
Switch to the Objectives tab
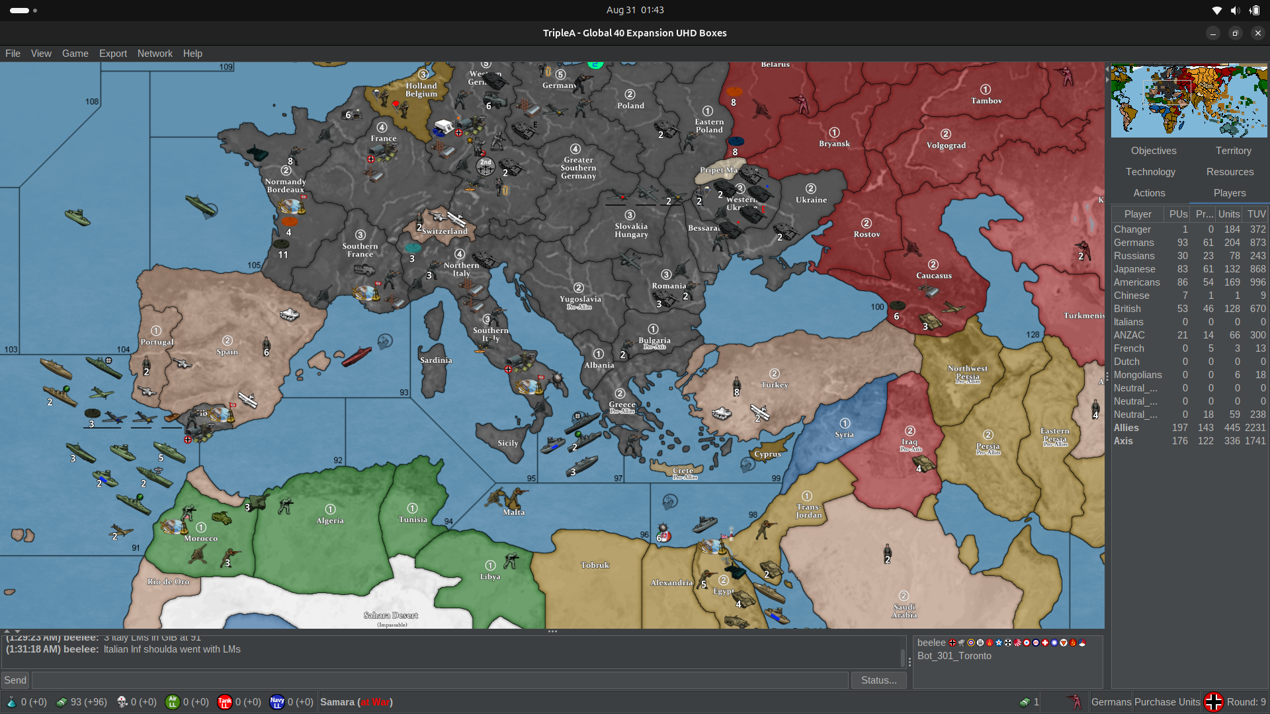coord(1153,151)
